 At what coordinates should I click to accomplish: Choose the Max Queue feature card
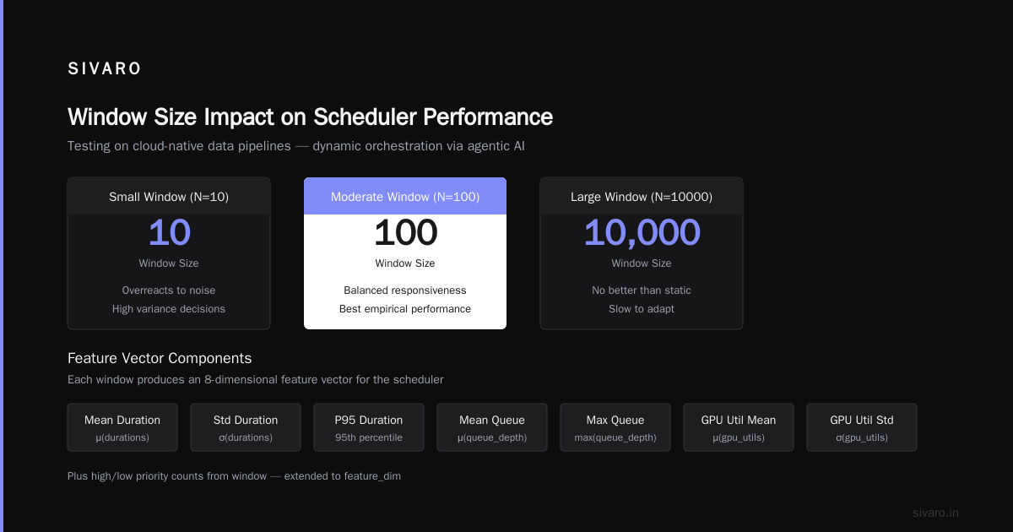[615, 427]
